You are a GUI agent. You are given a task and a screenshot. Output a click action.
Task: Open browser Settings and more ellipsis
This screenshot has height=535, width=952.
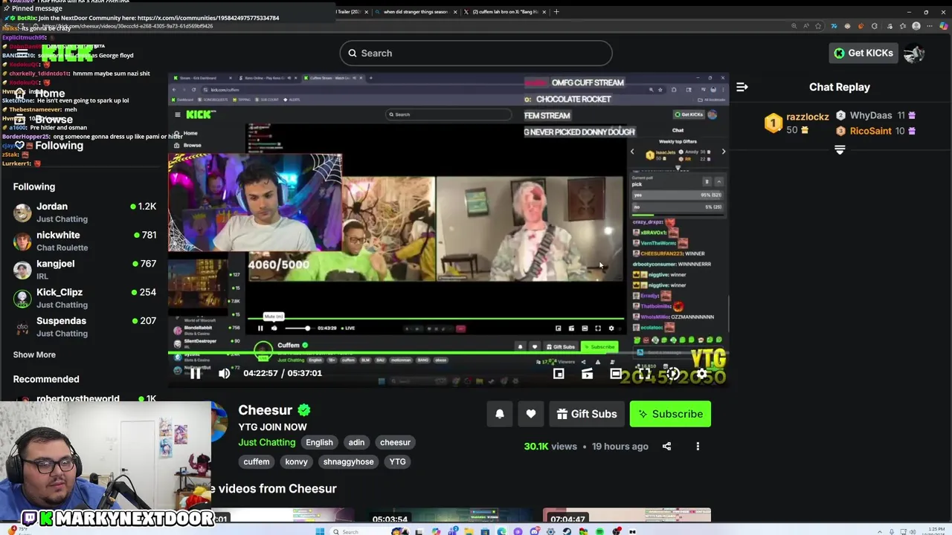(x=930, y=26)
